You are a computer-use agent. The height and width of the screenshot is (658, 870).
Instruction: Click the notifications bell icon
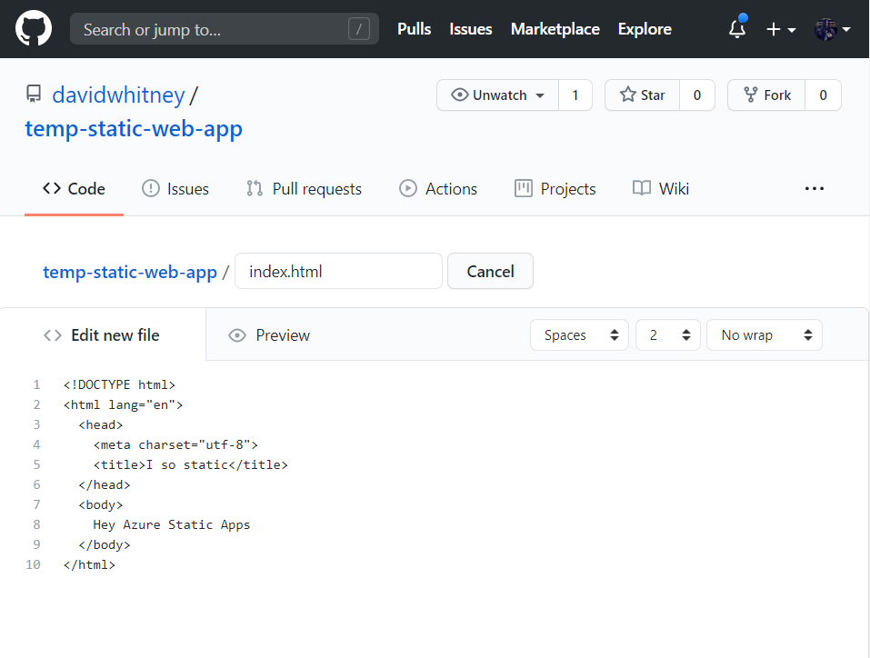coord(737,28)
